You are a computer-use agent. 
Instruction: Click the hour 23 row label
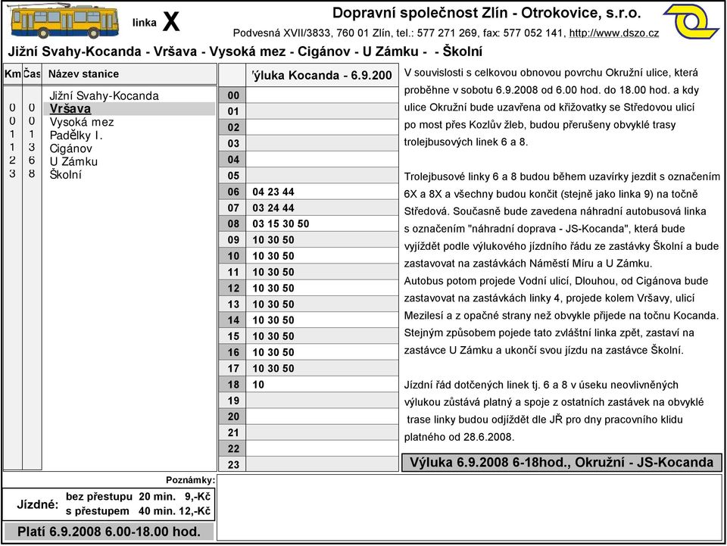pyautogui.click(x=233, y=464)
